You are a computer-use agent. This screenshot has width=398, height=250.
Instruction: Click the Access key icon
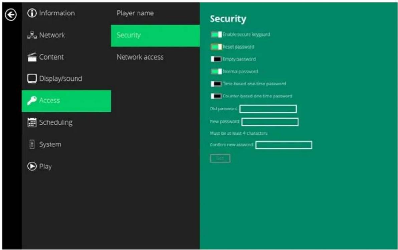[x=32, y=101]
